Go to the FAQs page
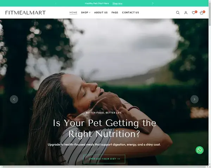The image size is (211, 168). click(x=115, y=13)
